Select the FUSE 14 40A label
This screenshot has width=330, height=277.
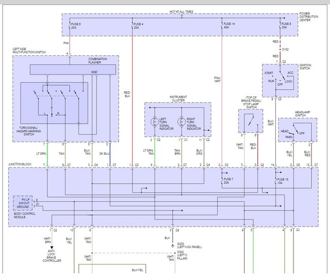[229, 25]
